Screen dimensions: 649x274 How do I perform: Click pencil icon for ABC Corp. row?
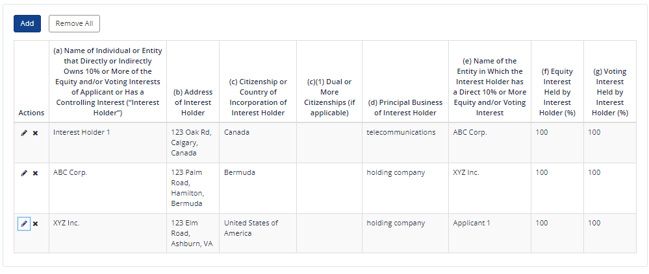24,173
